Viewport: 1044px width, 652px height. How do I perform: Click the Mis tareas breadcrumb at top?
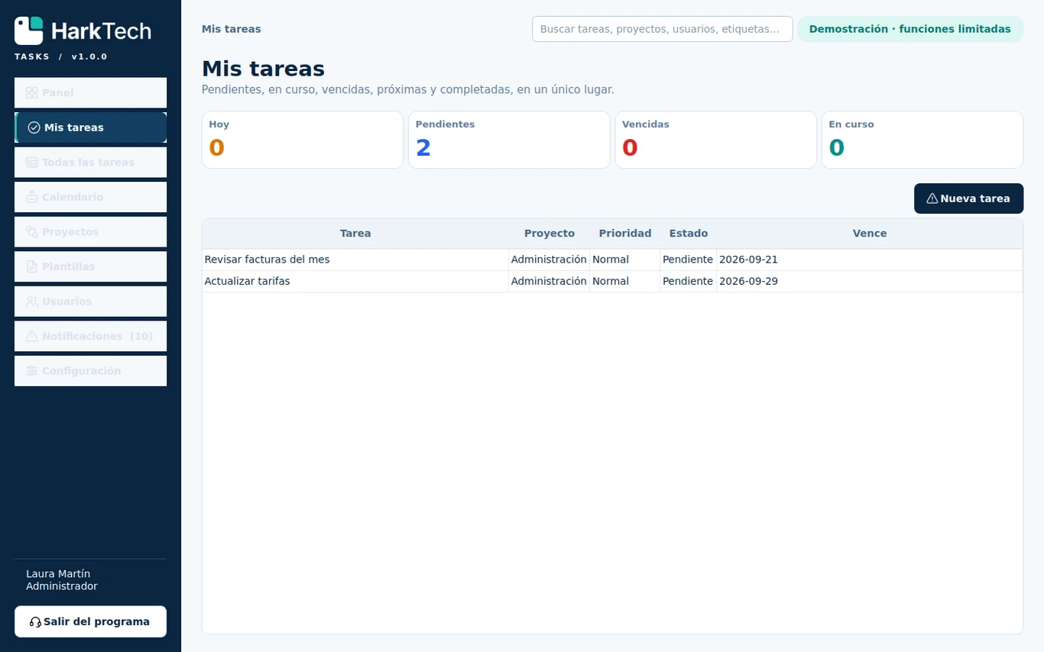(232, 29)
